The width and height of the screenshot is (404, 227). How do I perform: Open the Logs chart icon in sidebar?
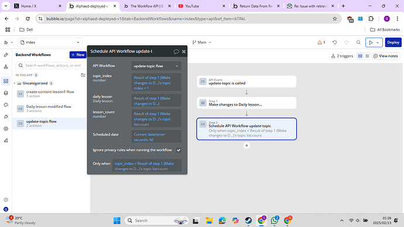click(x=6, y=141)
